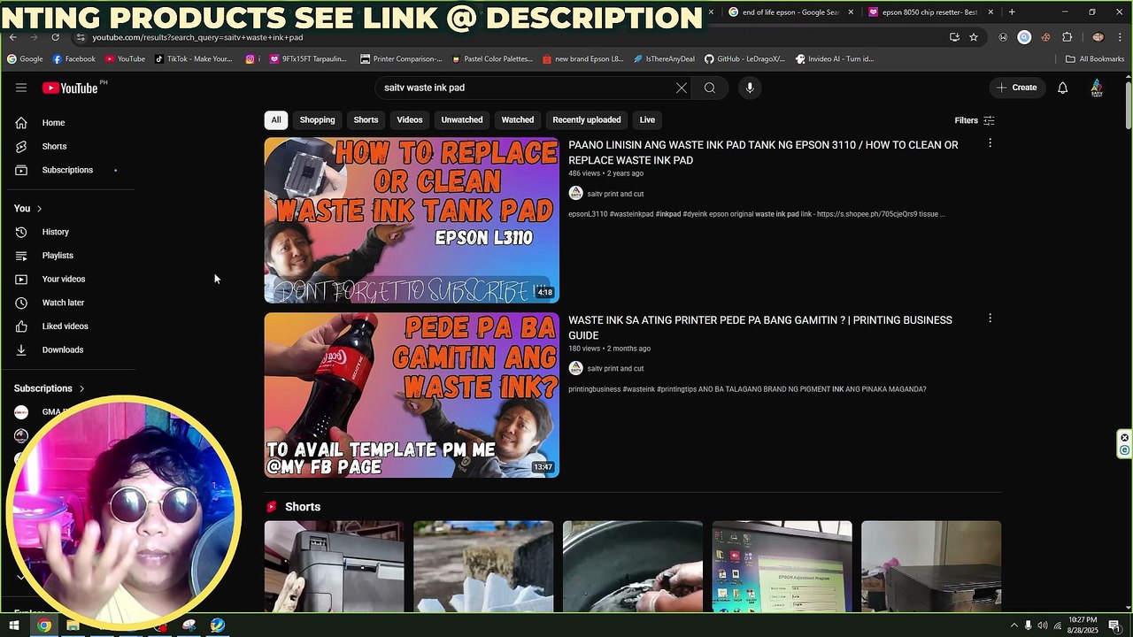Image resolution: width=1133 pixels, height=637 pixels.
Task: Open the Invideo AI bookmark
Action: click(835, 59)
